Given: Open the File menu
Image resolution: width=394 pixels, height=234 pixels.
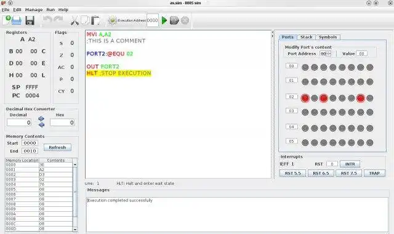Looking at the screenshot, I should point(6,10).
